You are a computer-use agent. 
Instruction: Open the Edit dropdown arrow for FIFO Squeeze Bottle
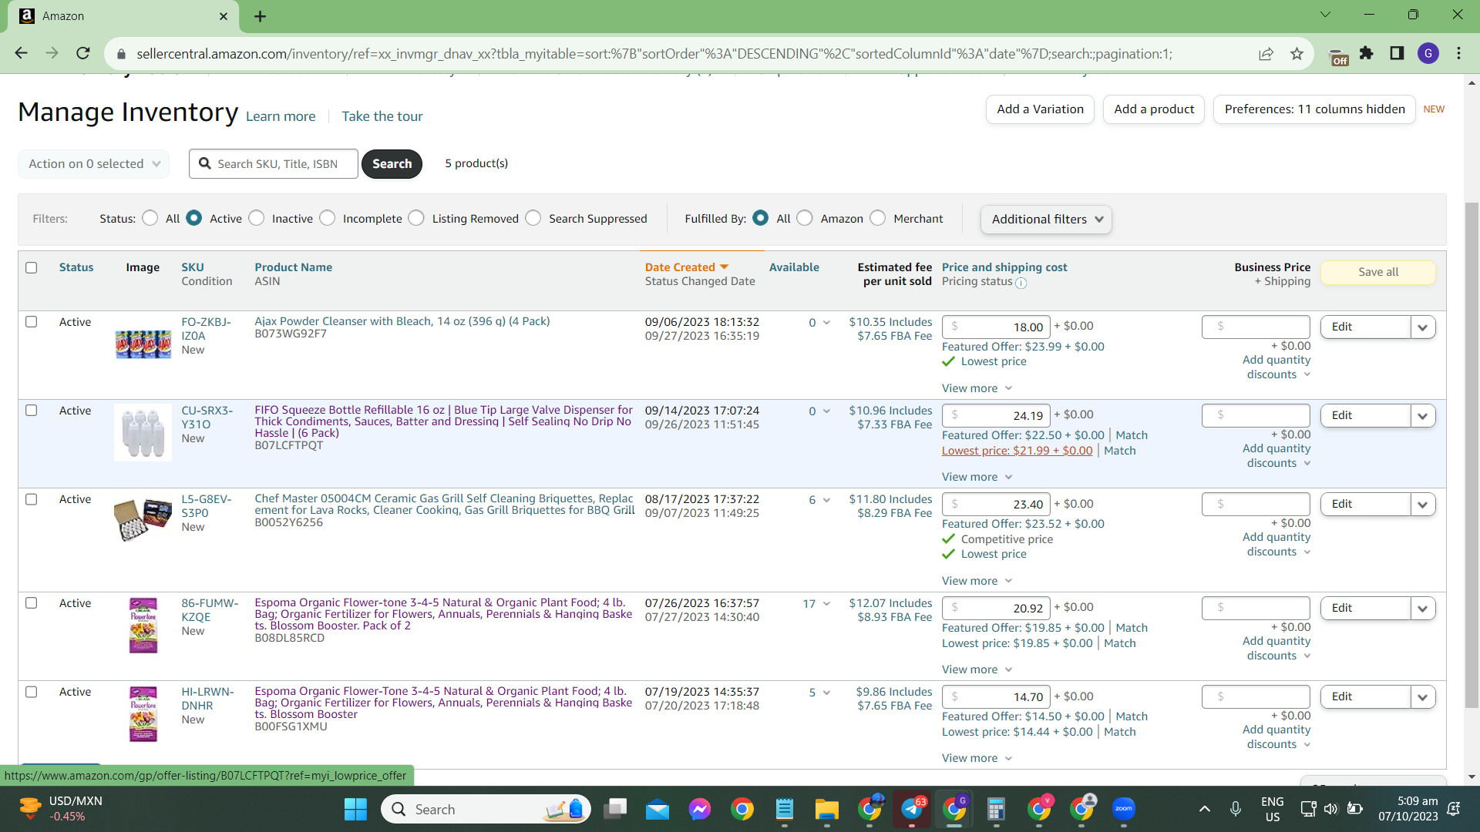pyautogui.click(x=1423, y=416)
